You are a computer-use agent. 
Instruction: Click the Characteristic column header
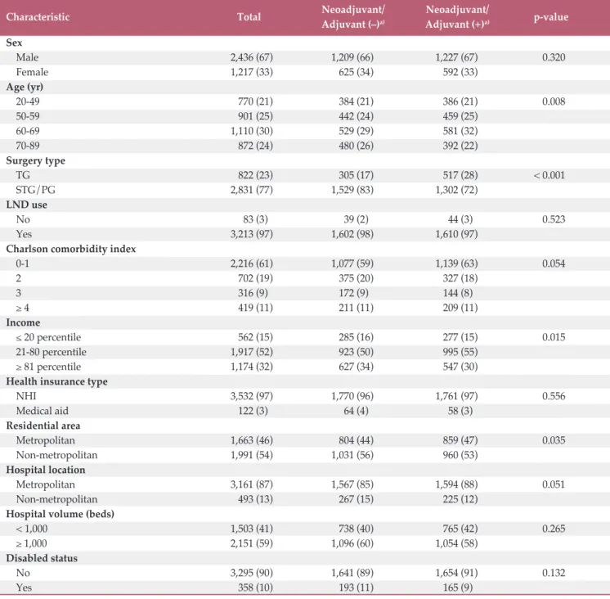click(x=38, y=17)
